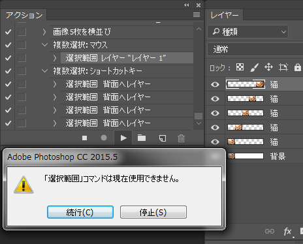Toggle dialog box for 複数選択: マウス

(x=22, y=45)
